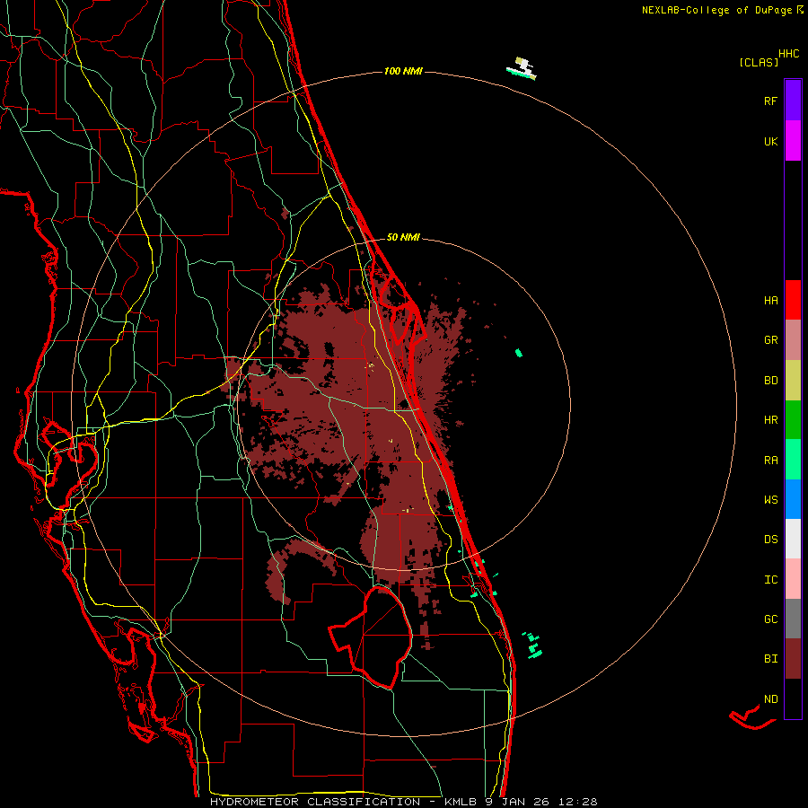Image resolution: width=808 pixels, height=808 pixels.
Task: Click the "GC" legend label
Action: 770,619
